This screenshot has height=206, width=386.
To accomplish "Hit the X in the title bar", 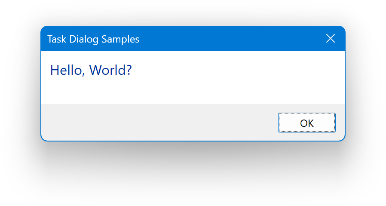I will pyautogui.click(x=330, y=39).
